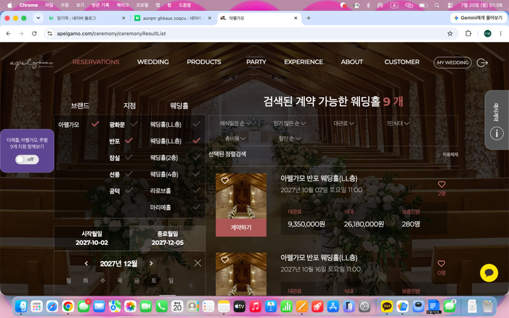Toggle 아펠가모 brand checkmark
This screenshot has height=318, width=509.
95,123
